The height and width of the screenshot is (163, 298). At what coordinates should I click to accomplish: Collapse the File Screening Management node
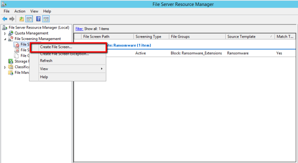point(5,39)
